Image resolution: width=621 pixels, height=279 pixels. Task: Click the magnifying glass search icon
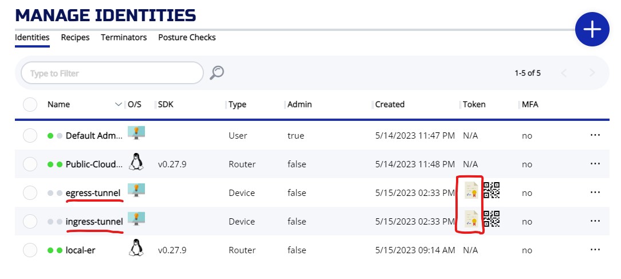point(217,73)
